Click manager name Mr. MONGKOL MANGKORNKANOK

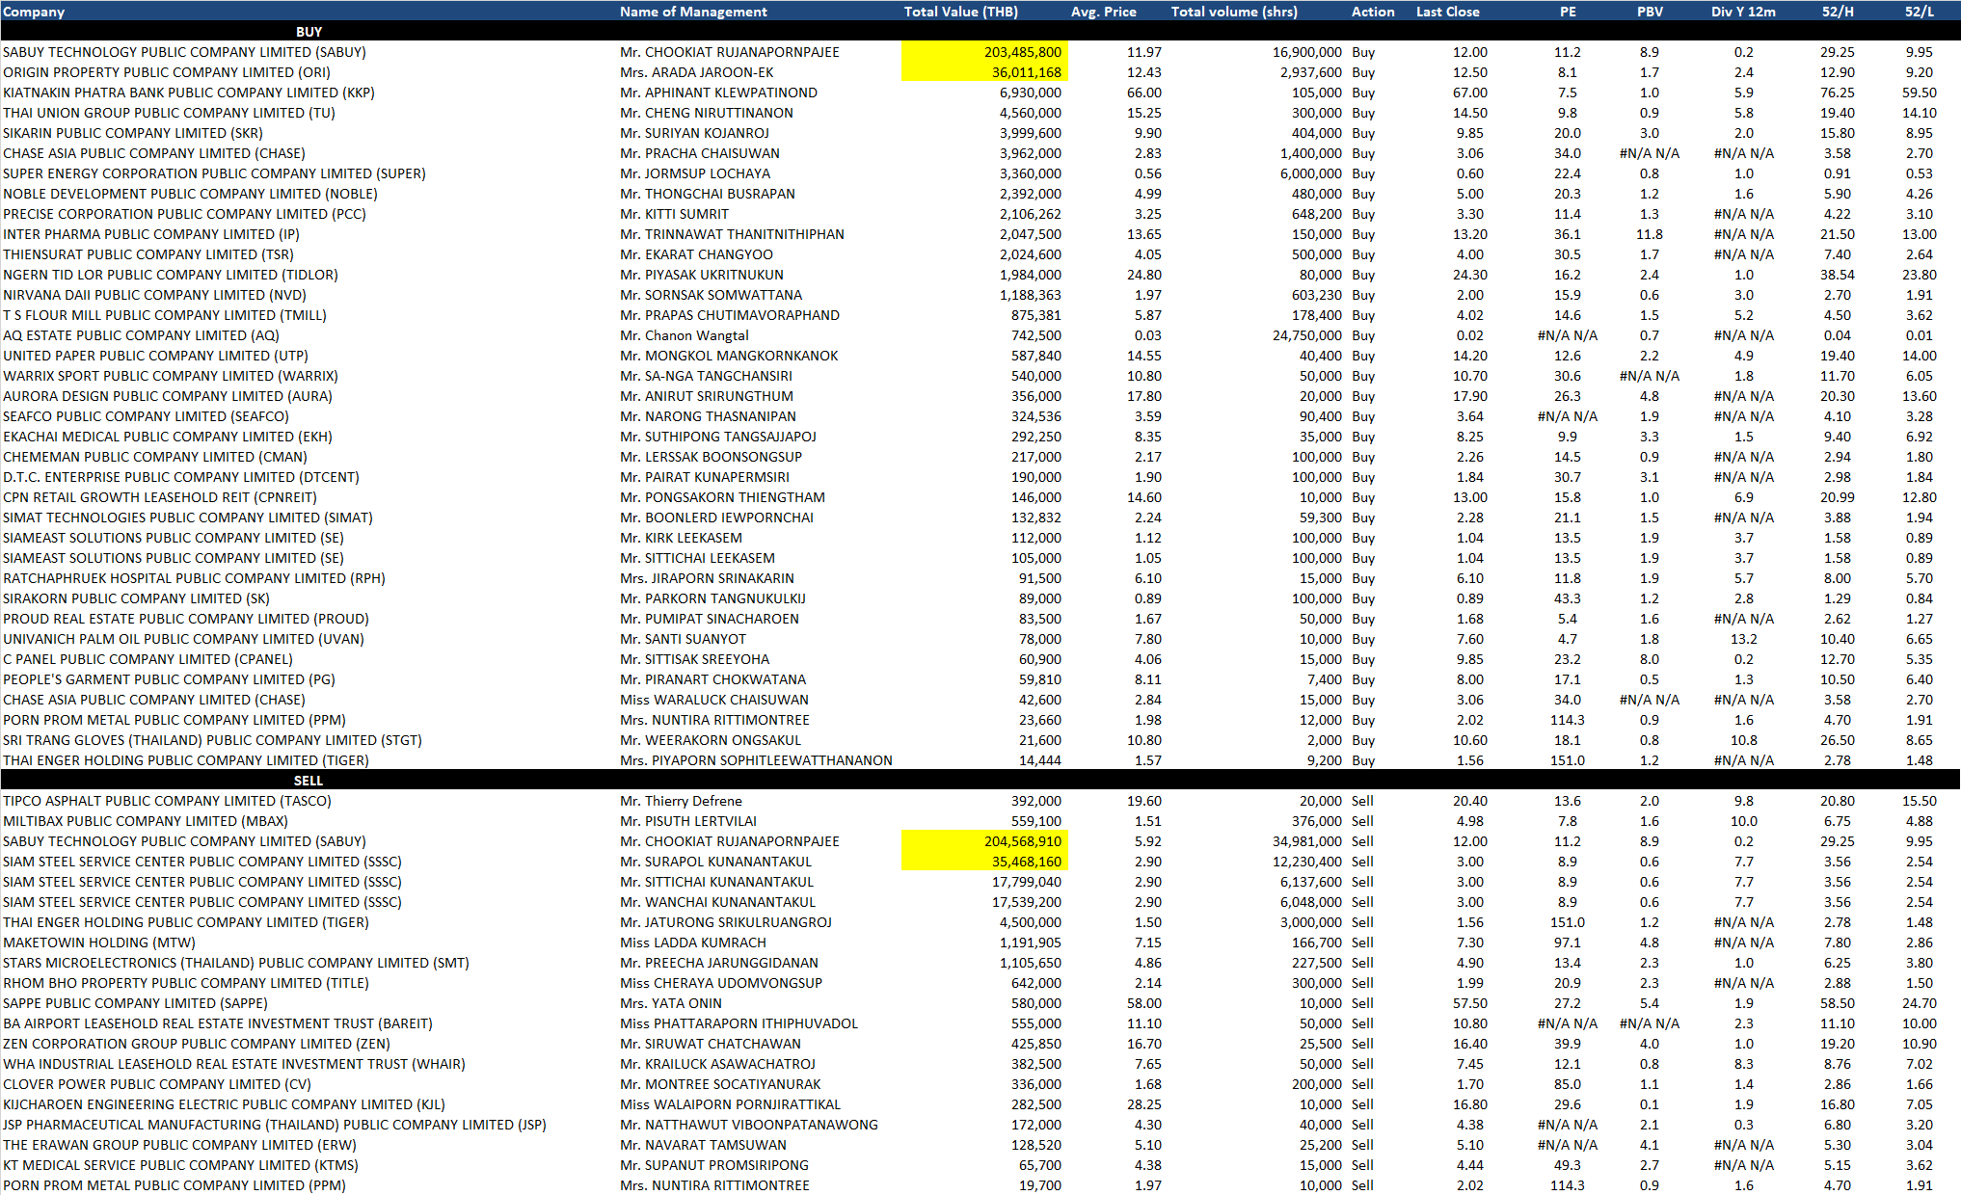729,356
